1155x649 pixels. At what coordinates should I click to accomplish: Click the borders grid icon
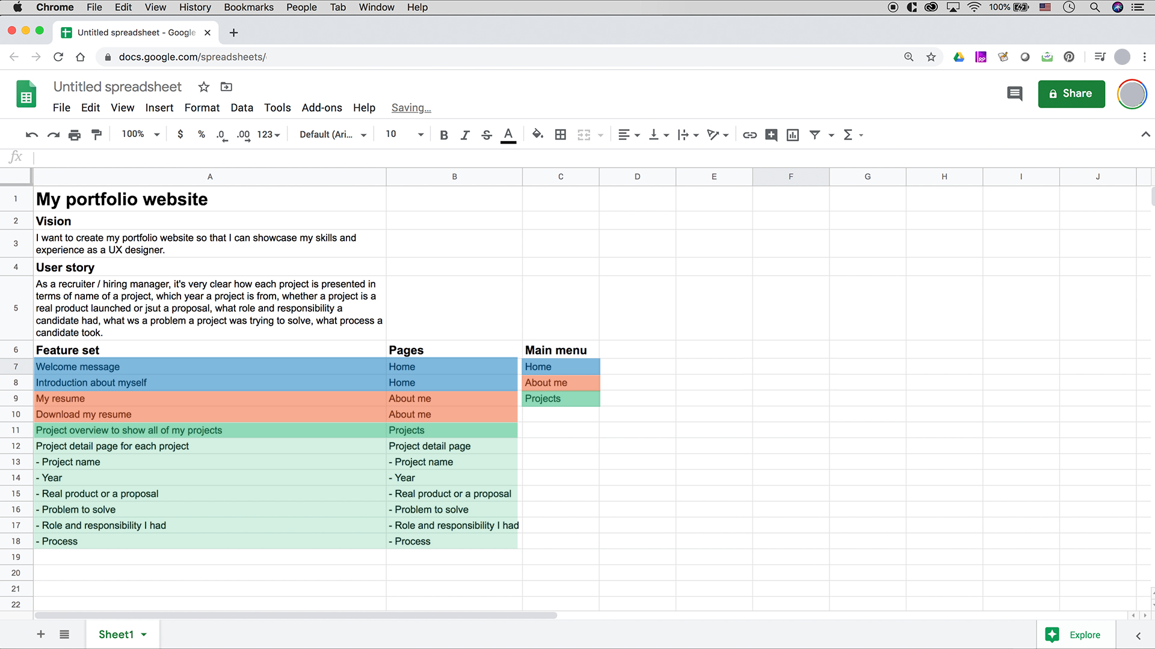click(560, 135)
